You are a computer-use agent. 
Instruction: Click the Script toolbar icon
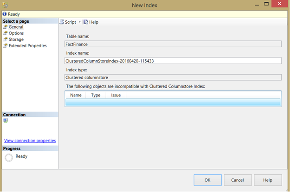[x=62, y=22]
